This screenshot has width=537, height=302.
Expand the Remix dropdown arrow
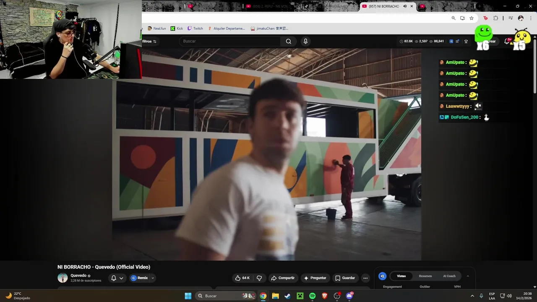point(153,278)
